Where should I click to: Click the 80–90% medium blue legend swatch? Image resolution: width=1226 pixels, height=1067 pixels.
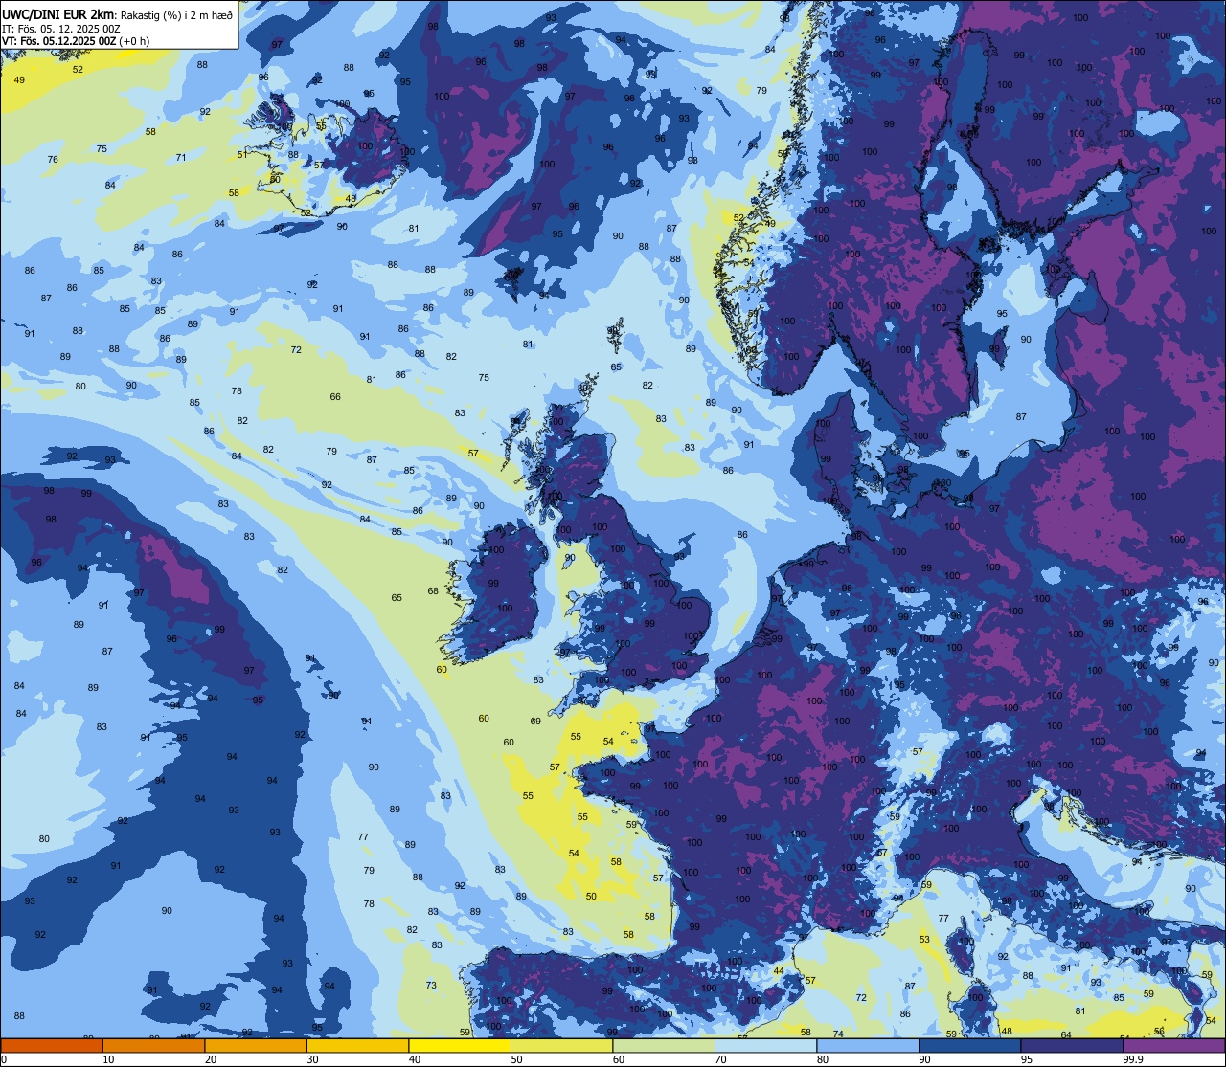coord(868,1045)
